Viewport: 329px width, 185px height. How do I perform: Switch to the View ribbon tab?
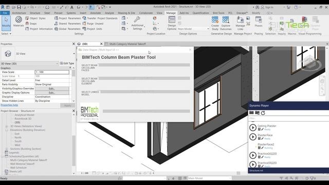(x=159, y=13)
